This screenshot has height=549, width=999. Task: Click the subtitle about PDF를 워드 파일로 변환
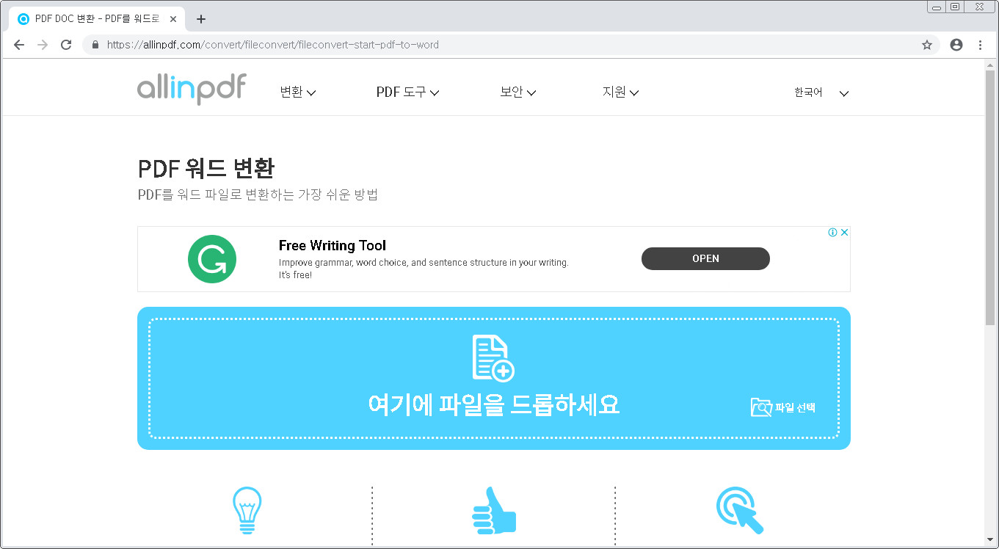click(258, 195)
